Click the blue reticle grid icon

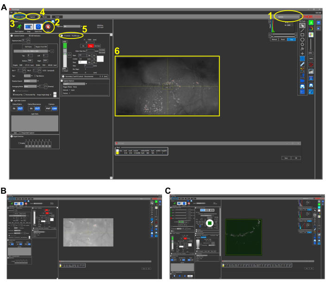click(302, 59)
